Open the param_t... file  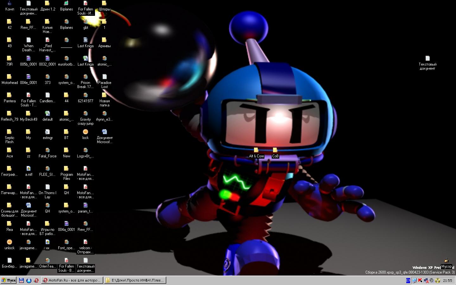[85, 208]
